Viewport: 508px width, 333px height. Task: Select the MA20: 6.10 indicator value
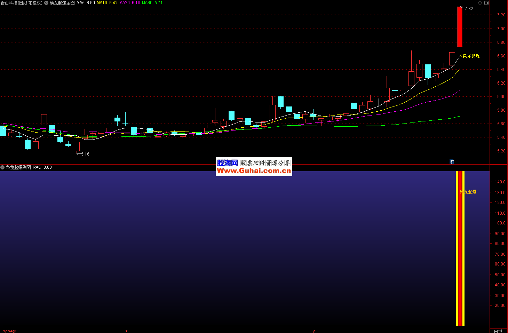[x=130, y=3]
